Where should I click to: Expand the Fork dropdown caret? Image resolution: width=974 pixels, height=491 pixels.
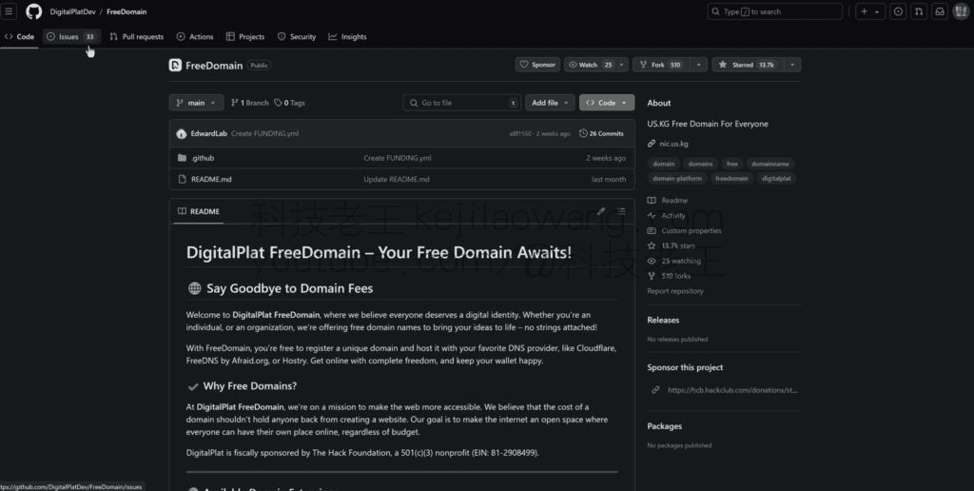coord(699,65)
